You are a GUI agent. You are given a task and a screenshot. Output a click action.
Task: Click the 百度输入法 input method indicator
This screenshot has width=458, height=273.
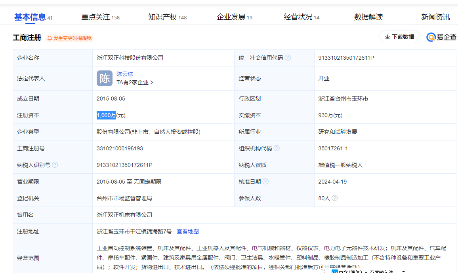pyautogui.click(x=364, y=271)
